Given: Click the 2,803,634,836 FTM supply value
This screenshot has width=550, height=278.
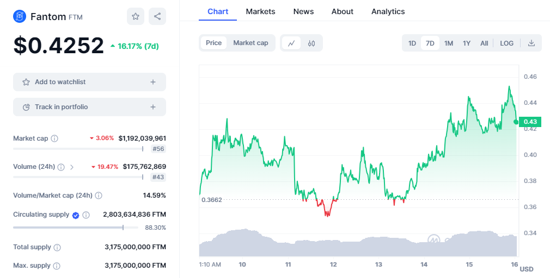Looking at the screenshot, I should pos(135,214).
